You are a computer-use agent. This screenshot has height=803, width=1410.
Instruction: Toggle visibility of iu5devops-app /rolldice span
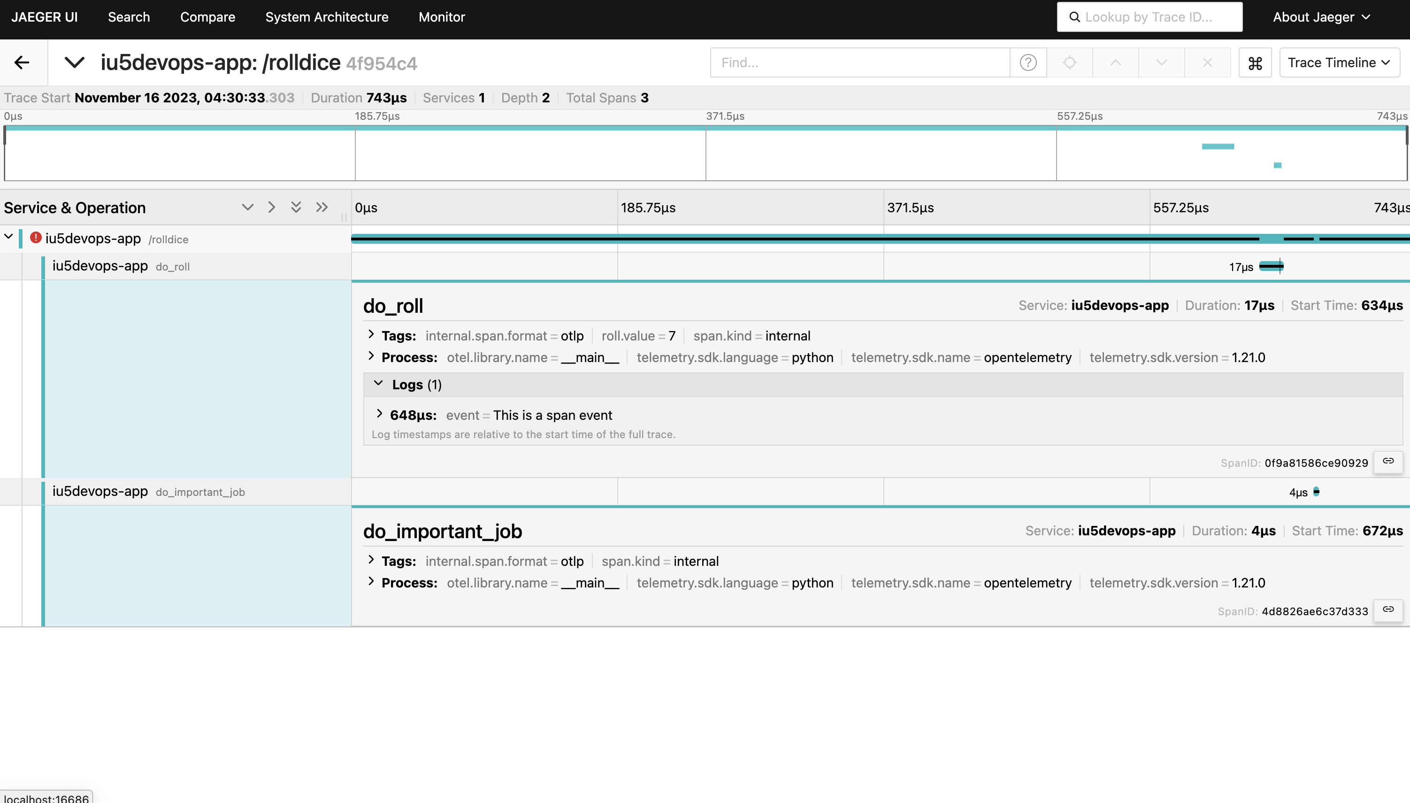[9, 238]
